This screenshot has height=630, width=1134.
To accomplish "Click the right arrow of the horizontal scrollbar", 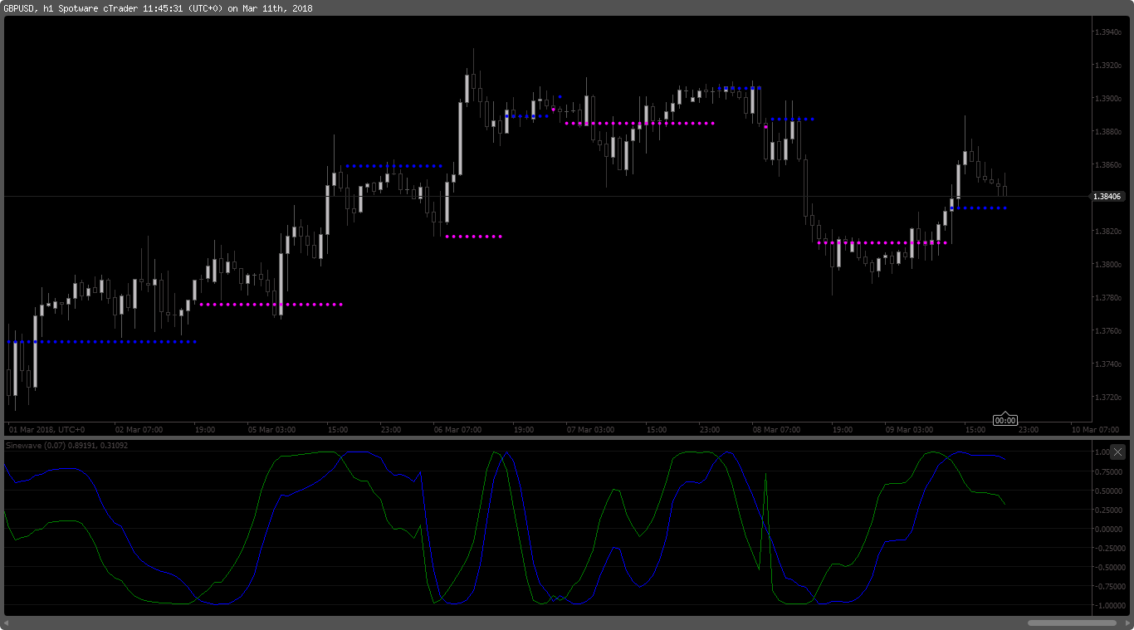I will (x=1125, y=623).
